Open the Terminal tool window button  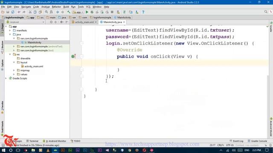32,141
